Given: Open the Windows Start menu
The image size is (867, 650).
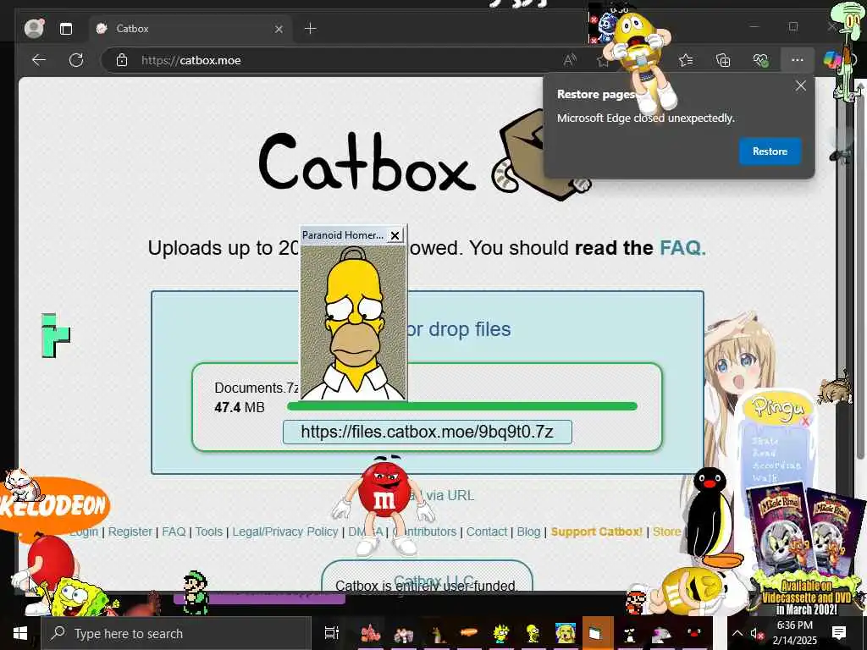Looking at the screenshot, I should pos(20,633).
